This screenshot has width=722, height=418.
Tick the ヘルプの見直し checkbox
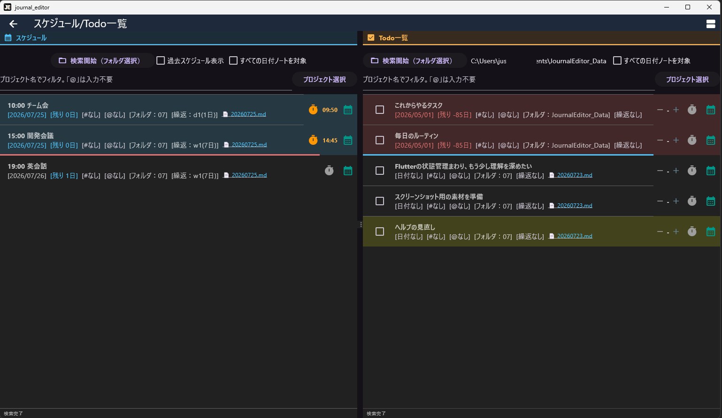[380, 231]
